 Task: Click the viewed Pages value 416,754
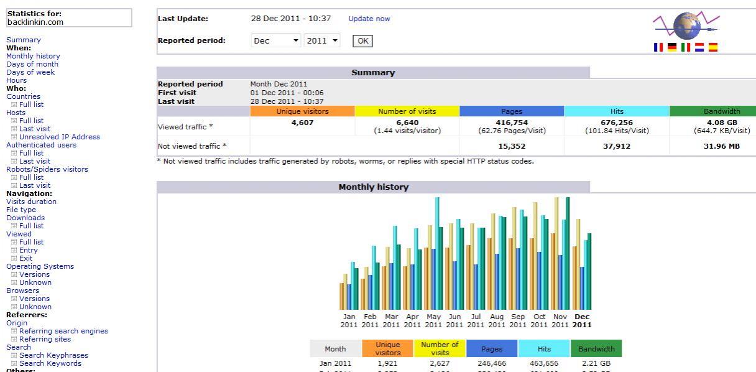click(512, 123)
